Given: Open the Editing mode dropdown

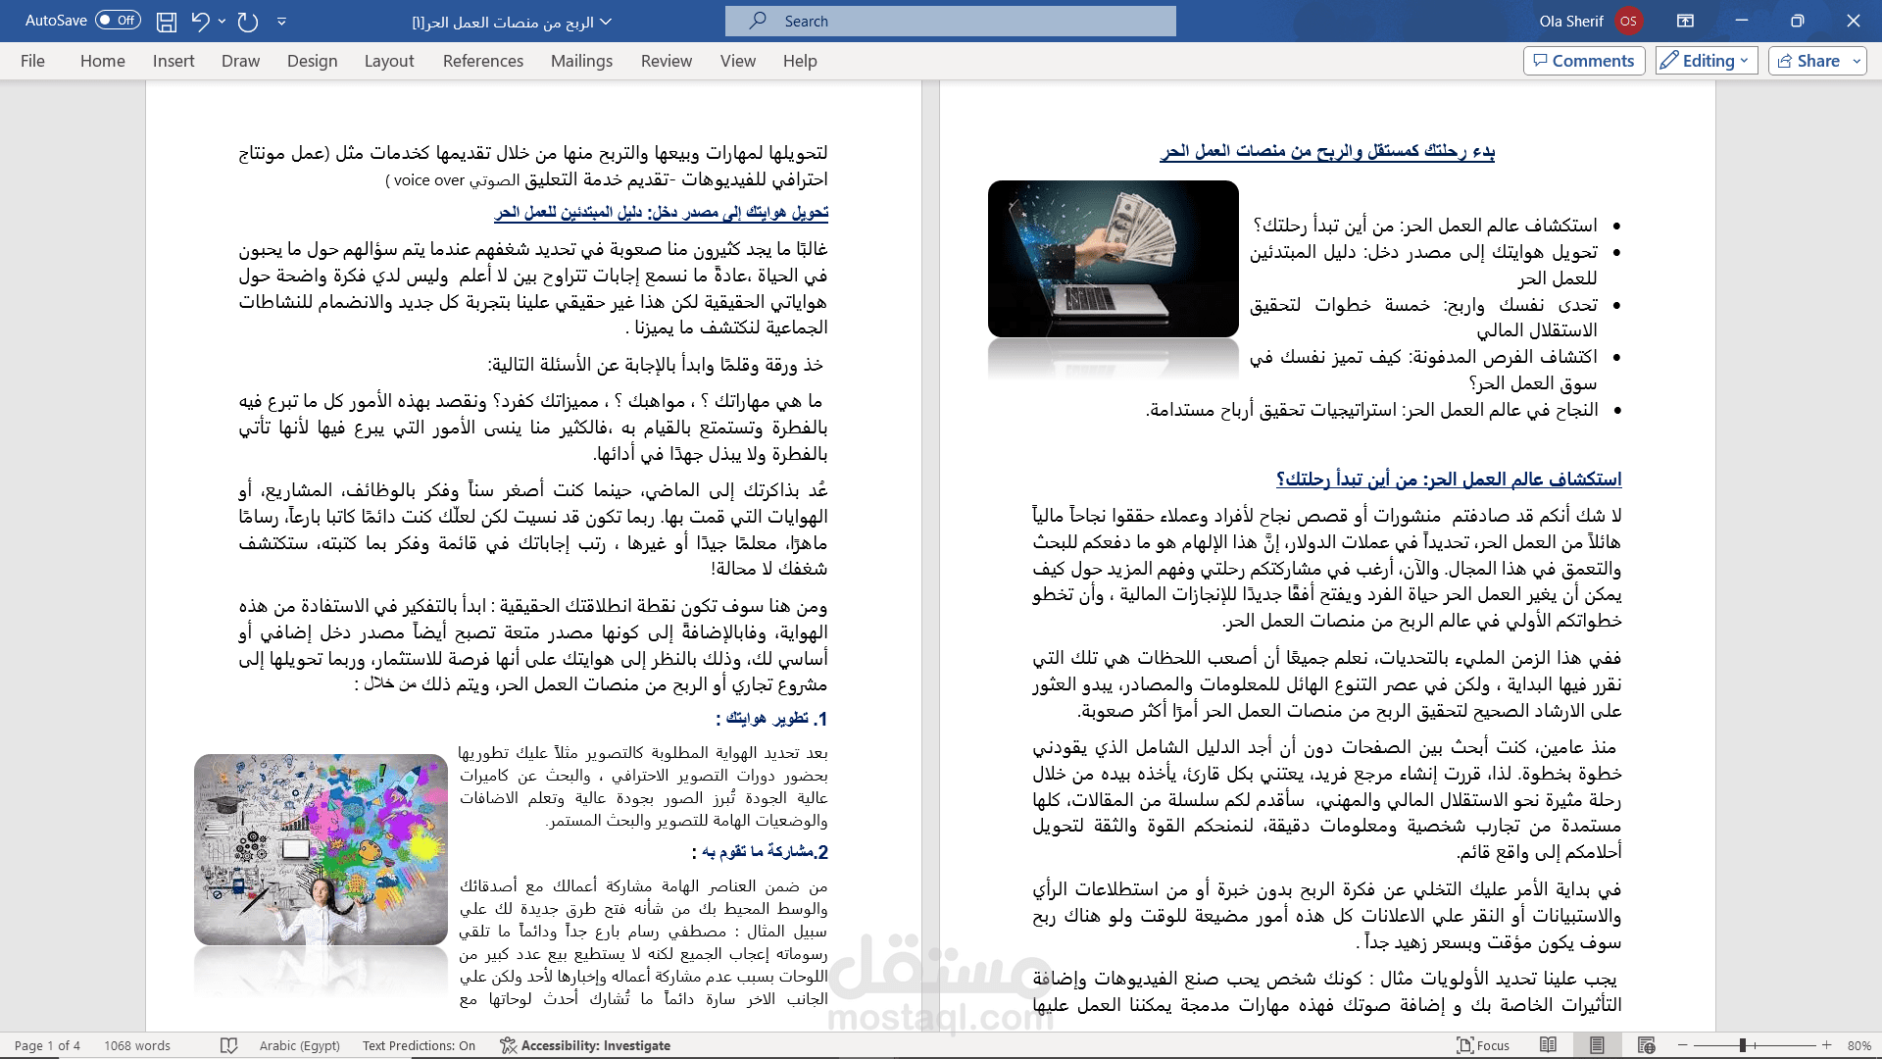Looking at the screenshot, I should pos(1707,61).
